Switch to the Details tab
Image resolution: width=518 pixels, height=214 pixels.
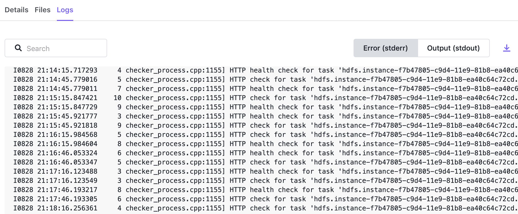coord(17,10)
